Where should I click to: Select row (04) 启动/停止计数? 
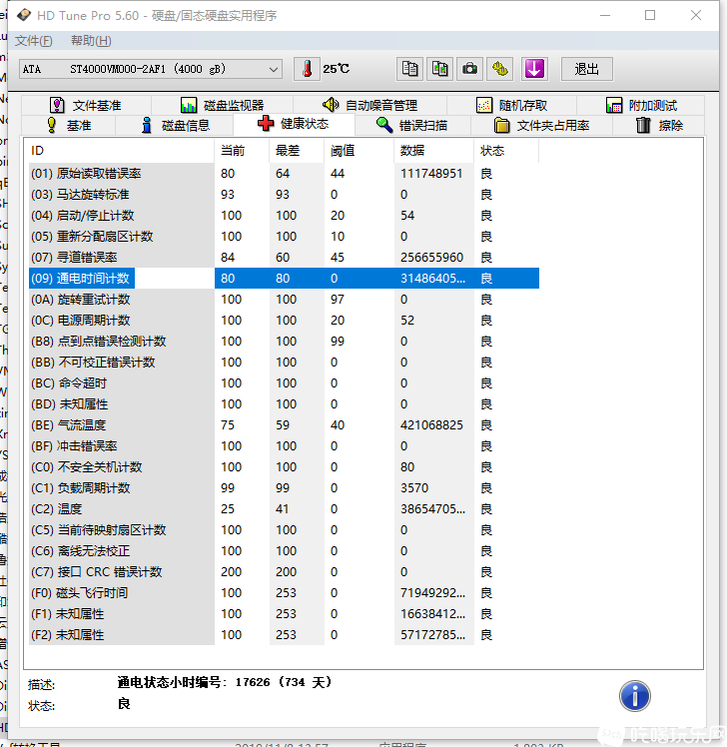point(284,216)
